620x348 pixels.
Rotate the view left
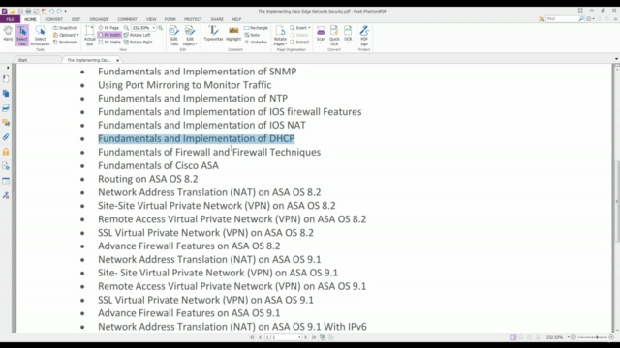(x=137, y=35)
